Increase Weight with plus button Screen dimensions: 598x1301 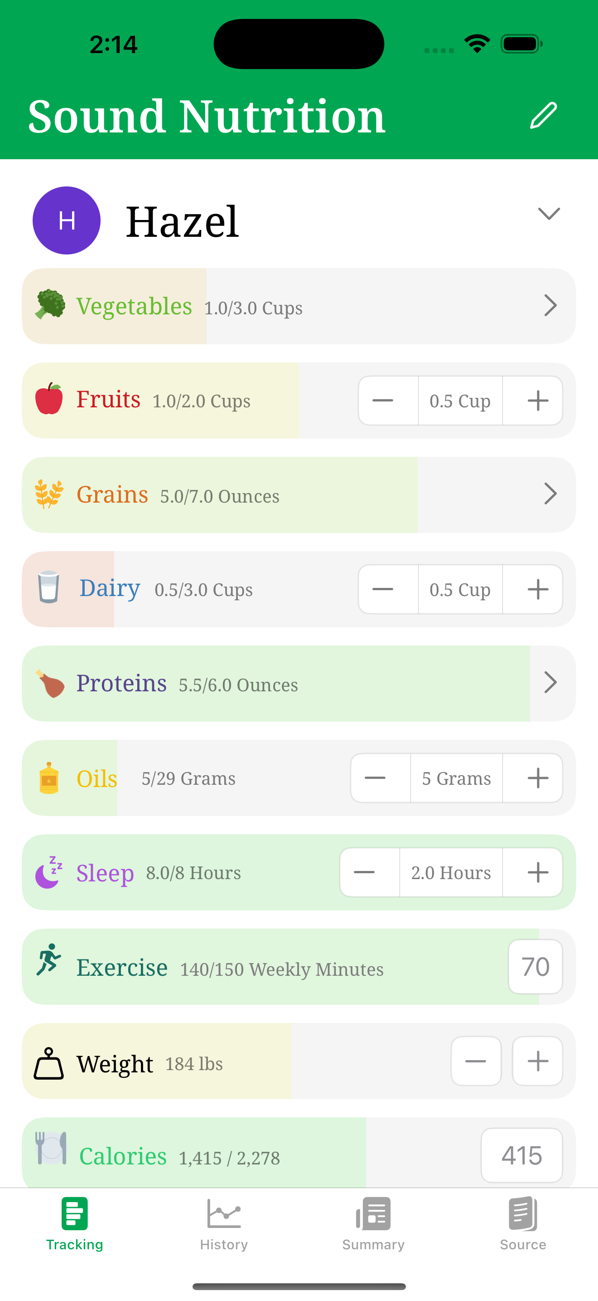point(537,1061)
